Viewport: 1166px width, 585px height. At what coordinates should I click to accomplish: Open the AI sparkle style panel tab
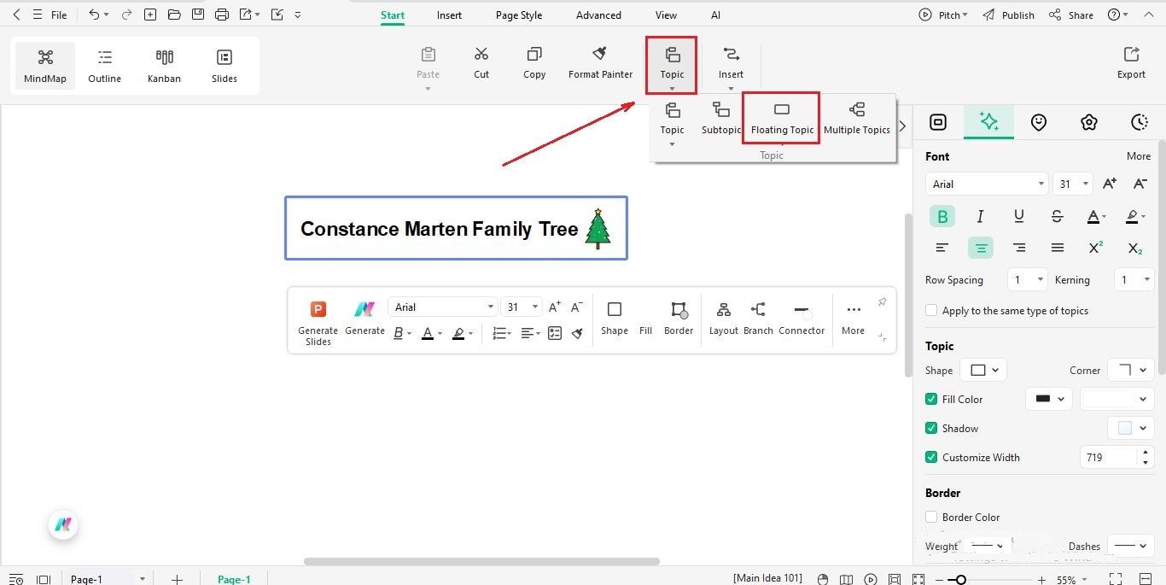[988, 122]
